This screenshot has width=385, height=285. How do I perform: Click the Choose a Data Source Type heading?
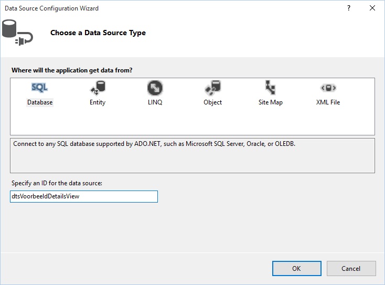(98, 33)
